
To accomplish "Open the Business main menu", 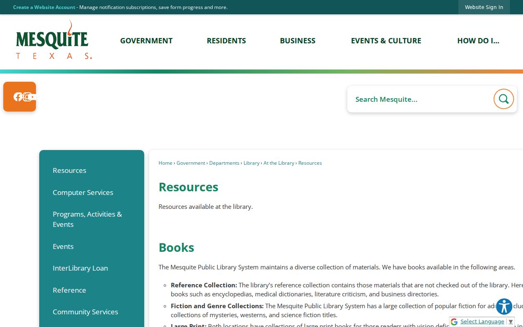I will coord(297,40).
